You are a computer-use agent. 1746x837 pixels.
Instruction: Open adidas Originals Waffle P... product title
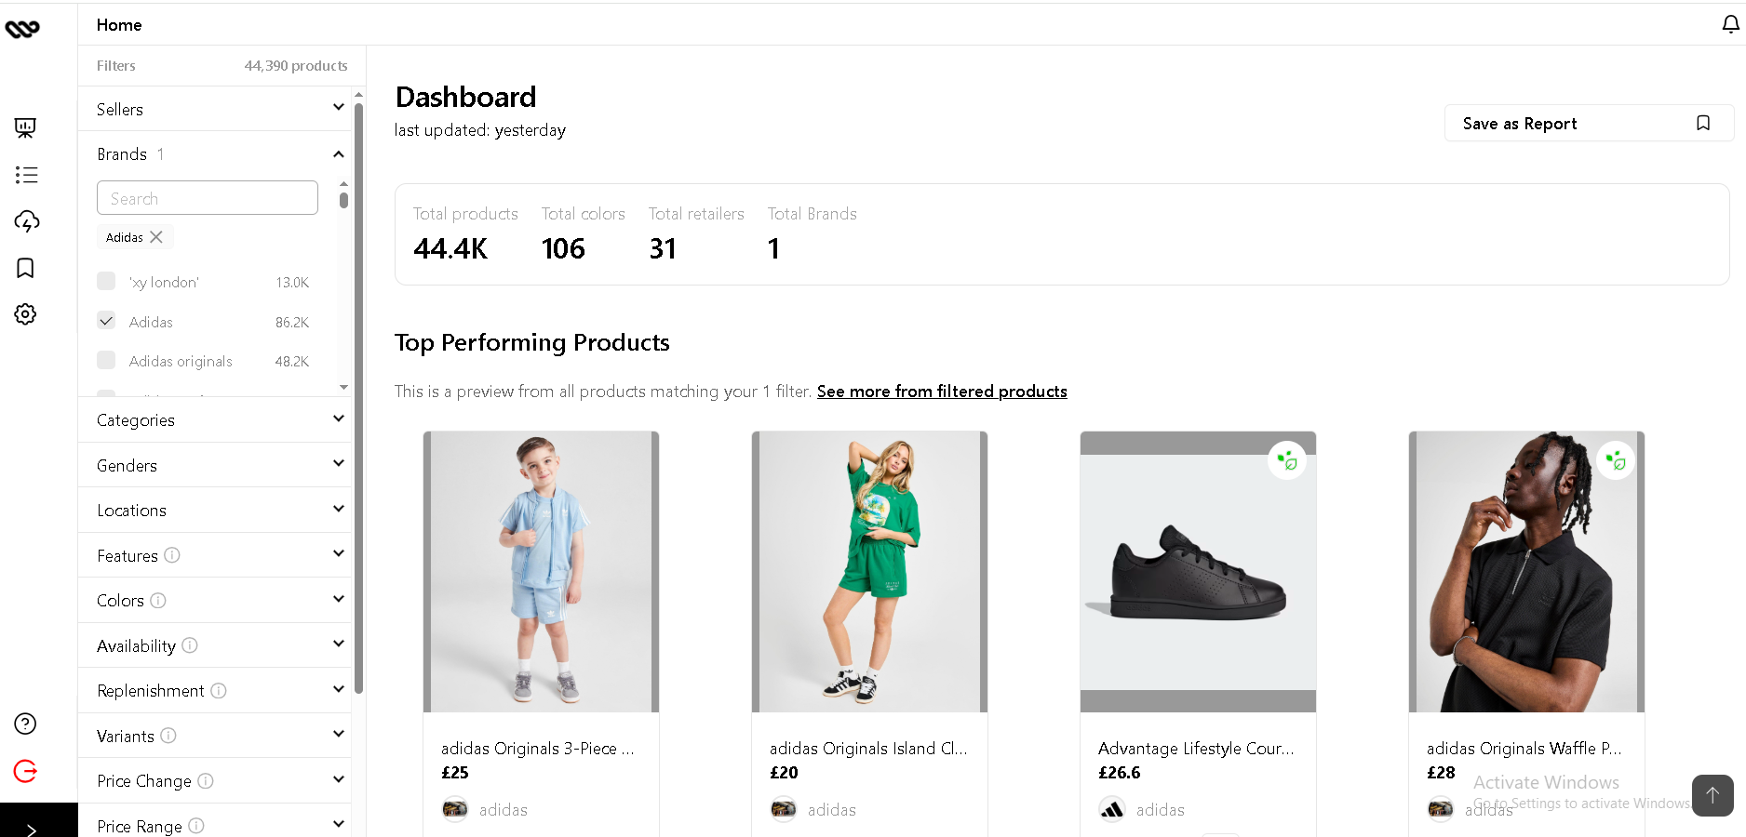point(1524,749)
